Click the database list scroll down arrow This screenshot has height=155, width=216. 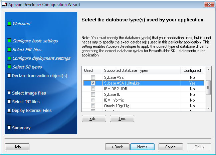point(208,109)
